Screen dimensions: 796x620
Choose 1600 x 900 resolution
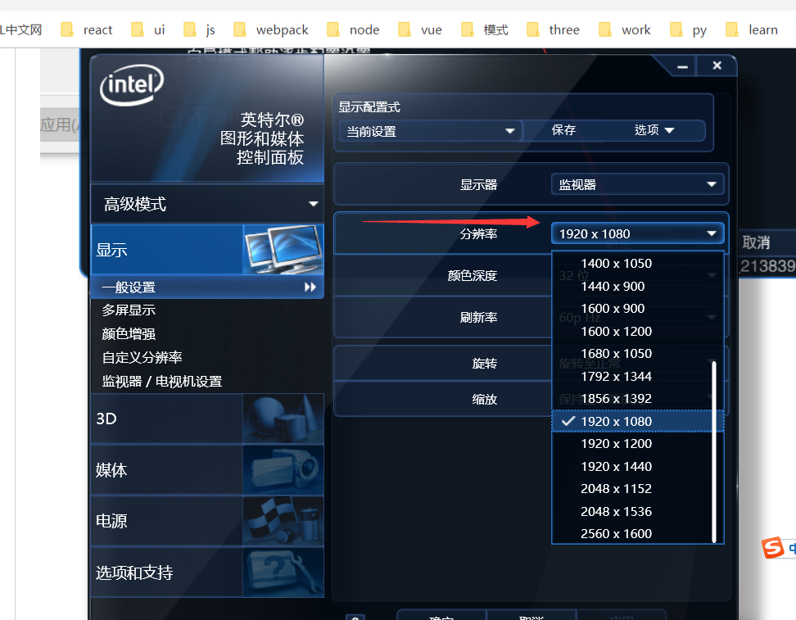[632, 309]
